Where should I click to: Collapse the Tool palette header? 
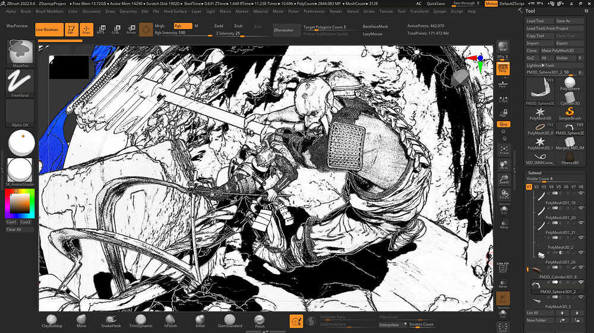[x=530, y=11]
